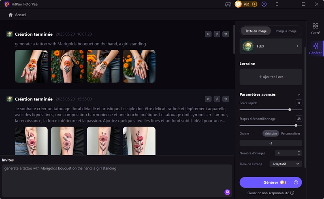
Task: Click the history list vertical scrollbar
Action: click(x=234, y=39)
